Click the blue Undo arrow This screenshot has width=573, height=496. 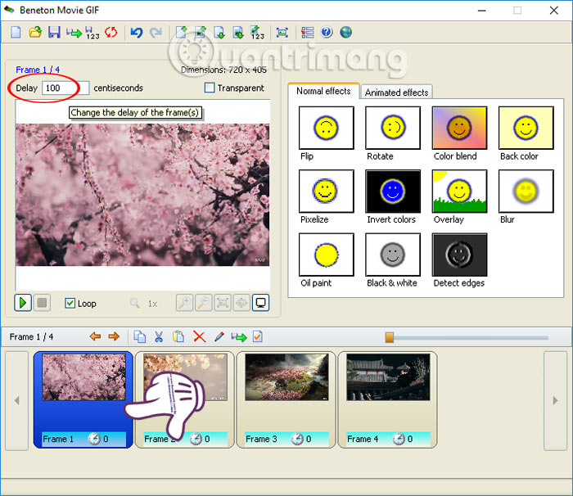(137, 33)
